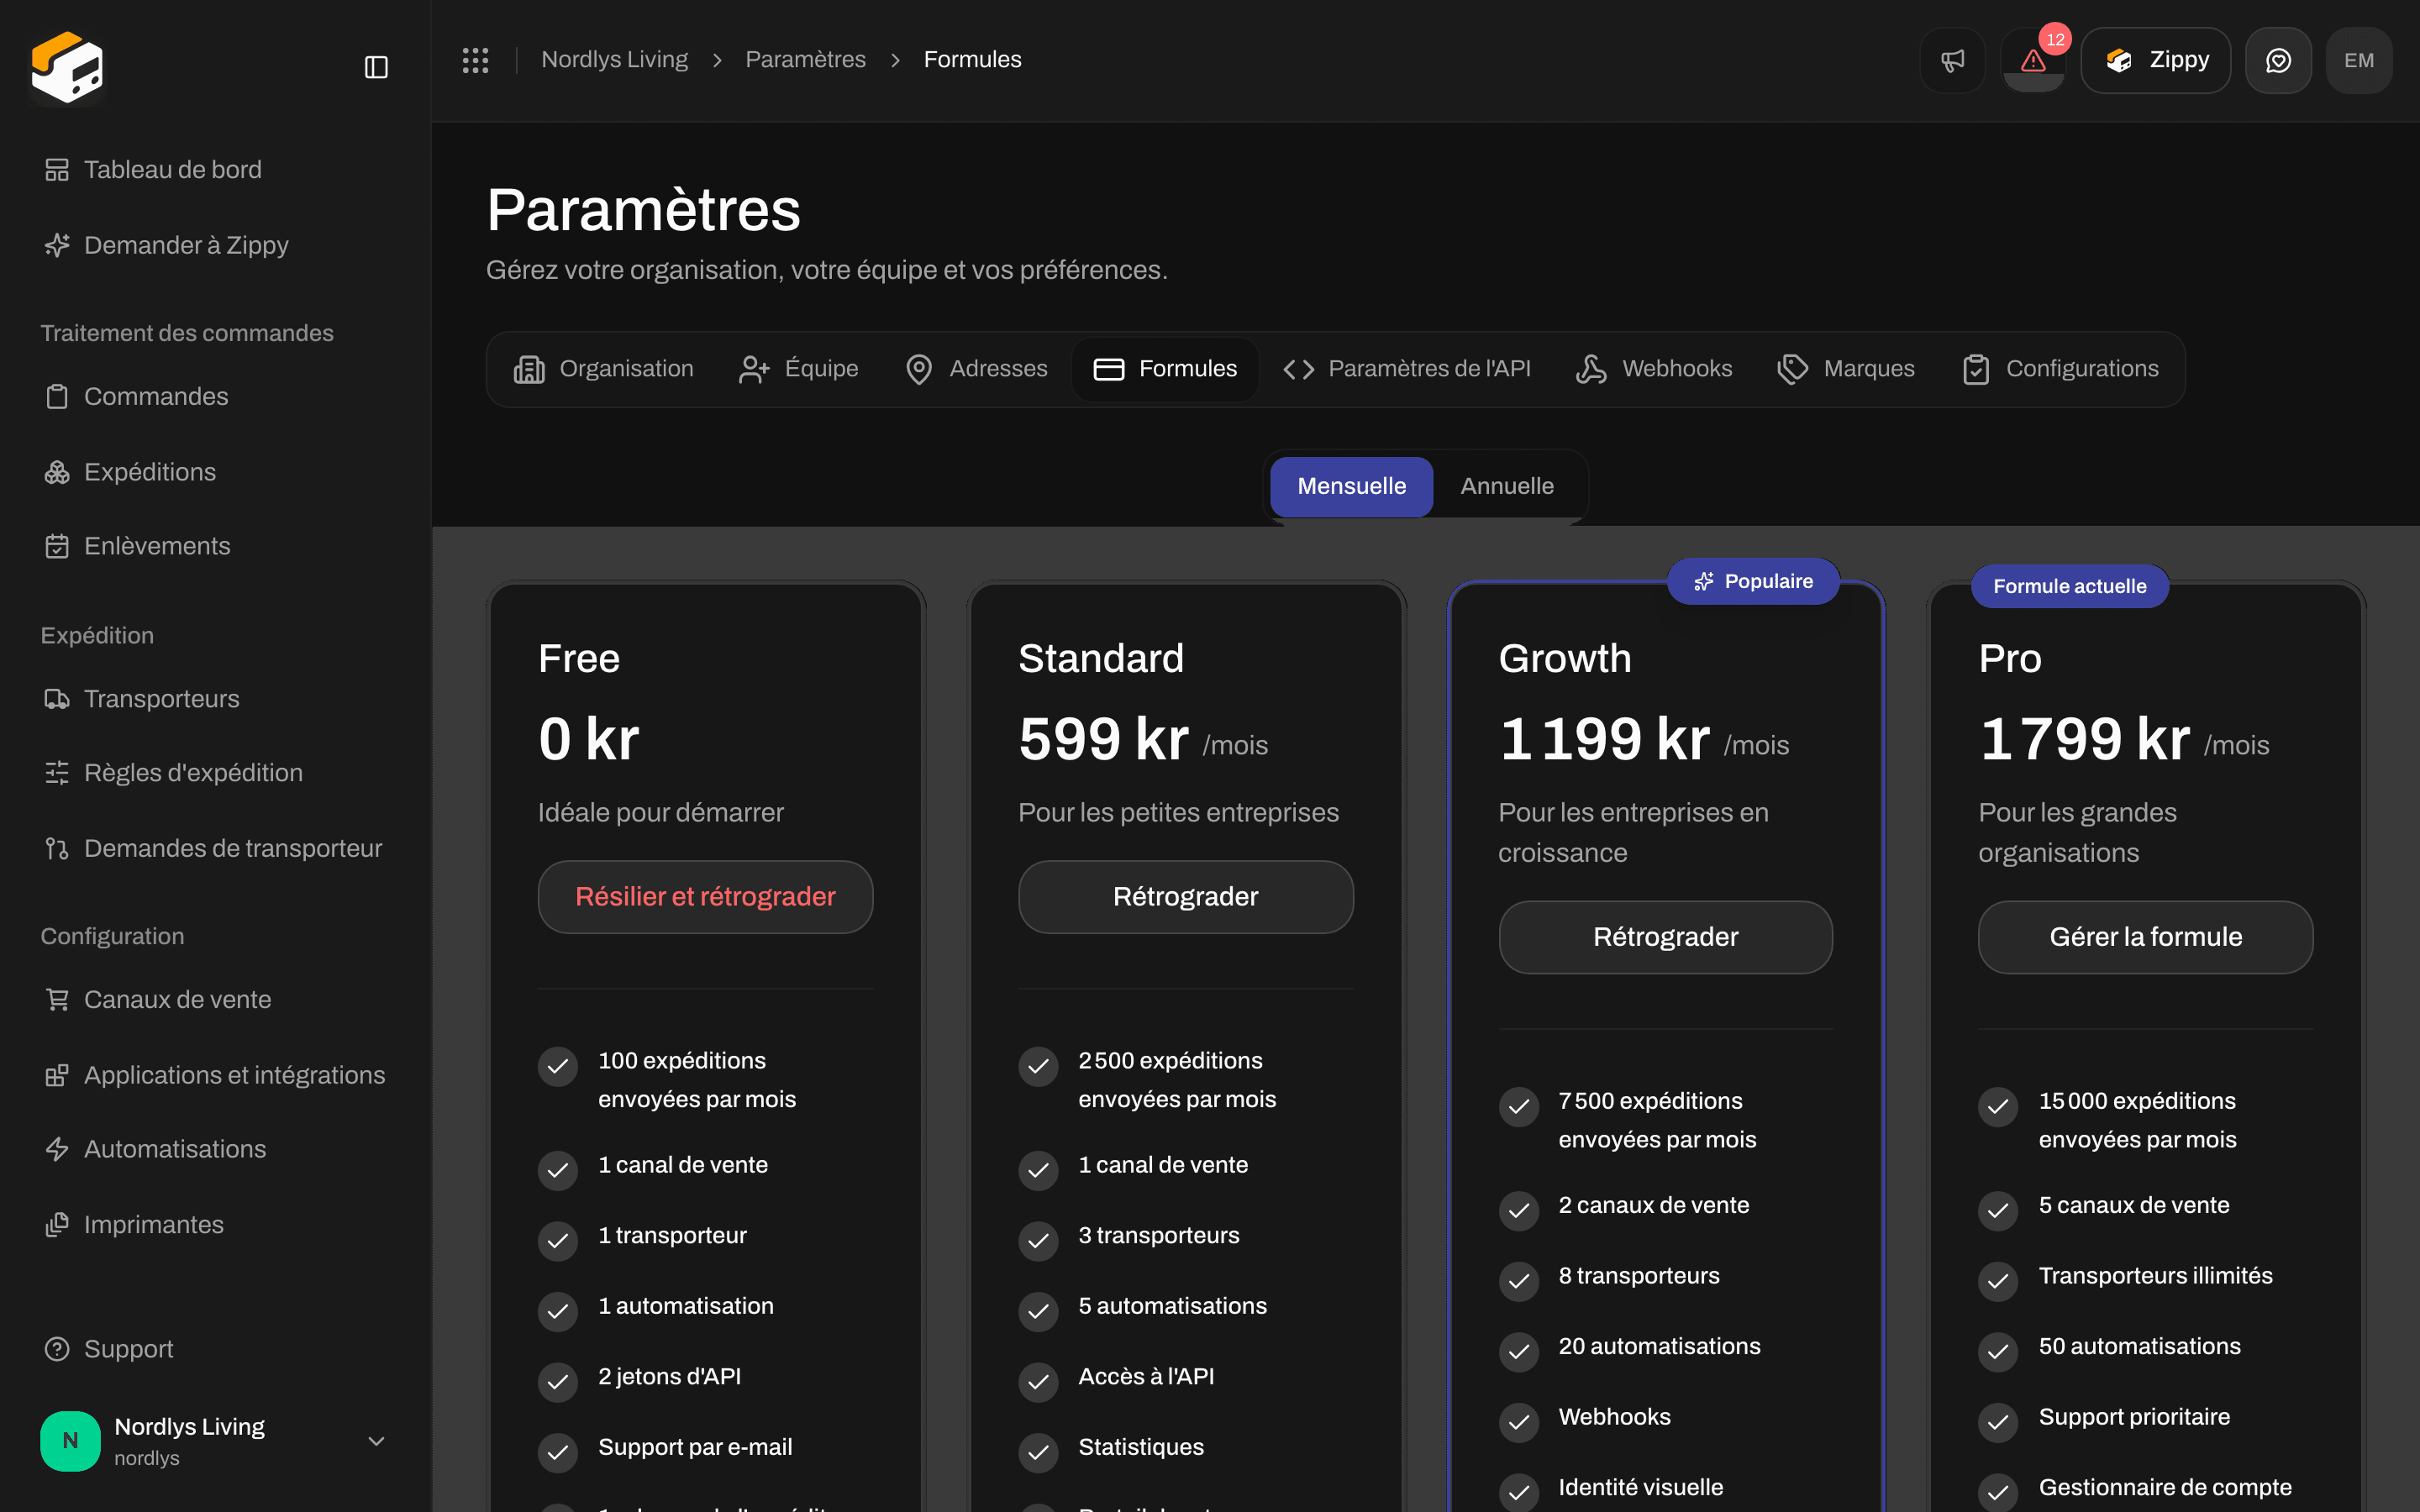This screenshot has width=2420, height=1512.
Task: Click Gérer la formule on Pro plan
Action: point(2145,937)
